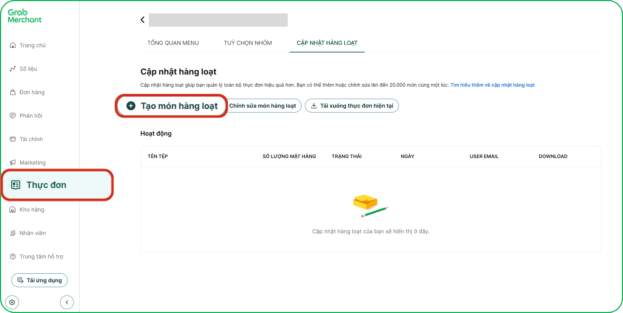Screen dimensions: 623x313
Task: Switch to Tổng quan menu tab
Action: pos(173,43)
